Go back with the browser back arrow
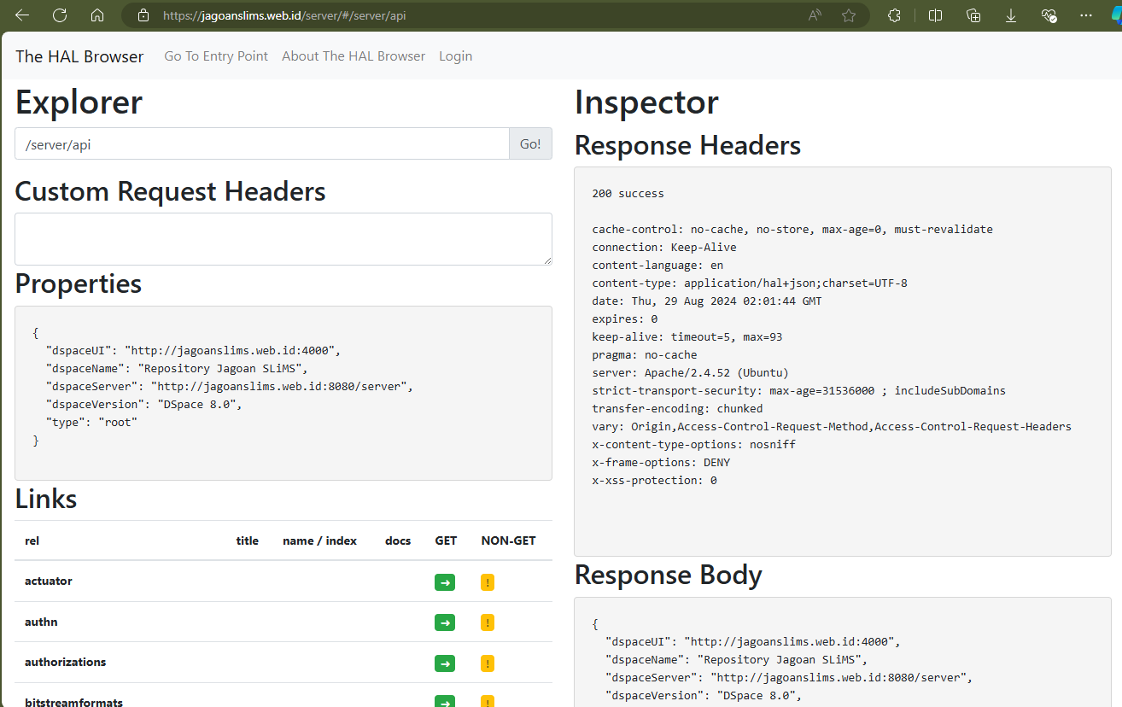Screen dimensions: 1122x707 [22, 15]
